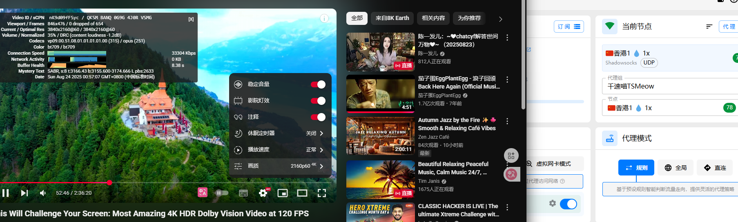
Task: Select 规则 proxy mode
Action: tap(636, 168)
